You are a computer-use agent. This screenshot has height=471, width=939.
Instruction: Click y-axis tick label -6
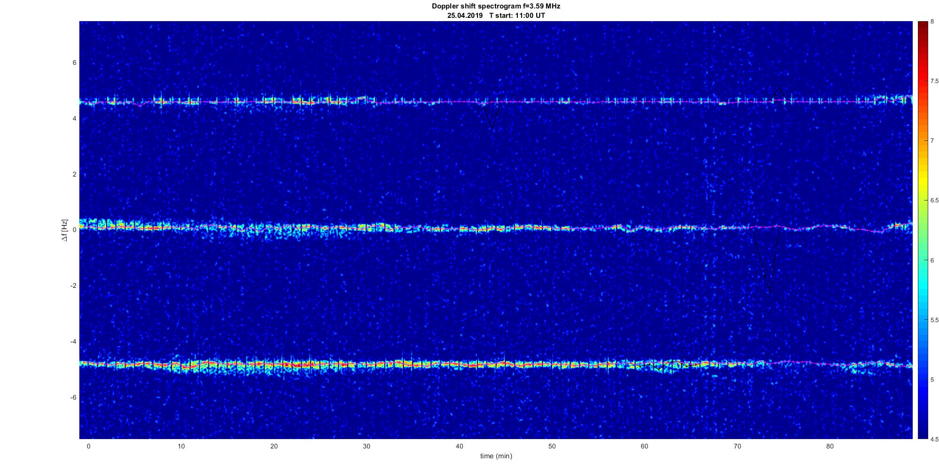tap(73, 397)
